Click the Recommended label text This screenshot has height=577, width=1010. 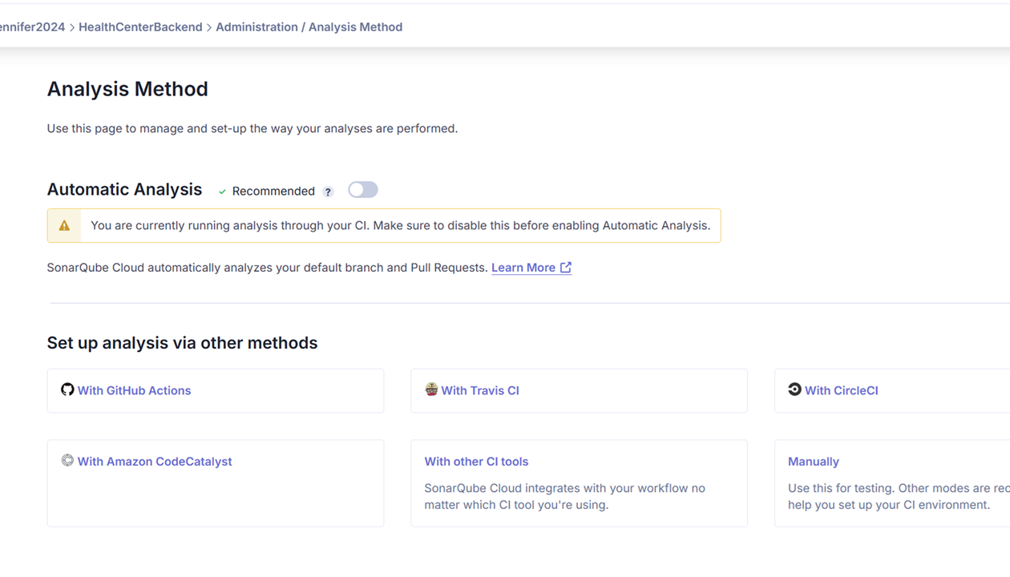[273, 192]
